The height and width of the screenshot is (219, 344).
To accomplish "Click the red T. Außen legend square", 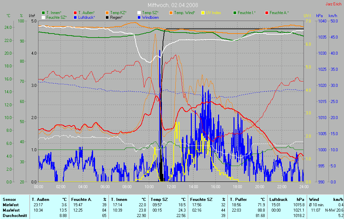I will 75,12.
